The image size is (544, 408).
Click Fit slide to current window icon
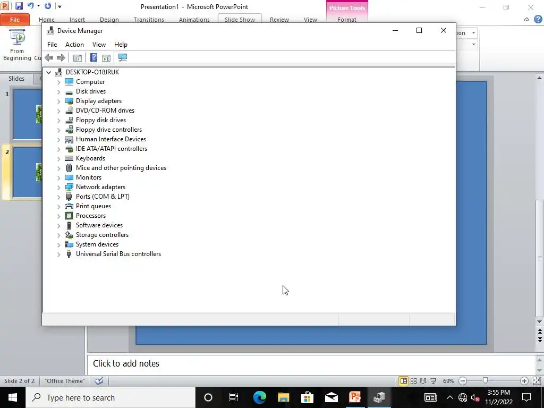[537, 381]
